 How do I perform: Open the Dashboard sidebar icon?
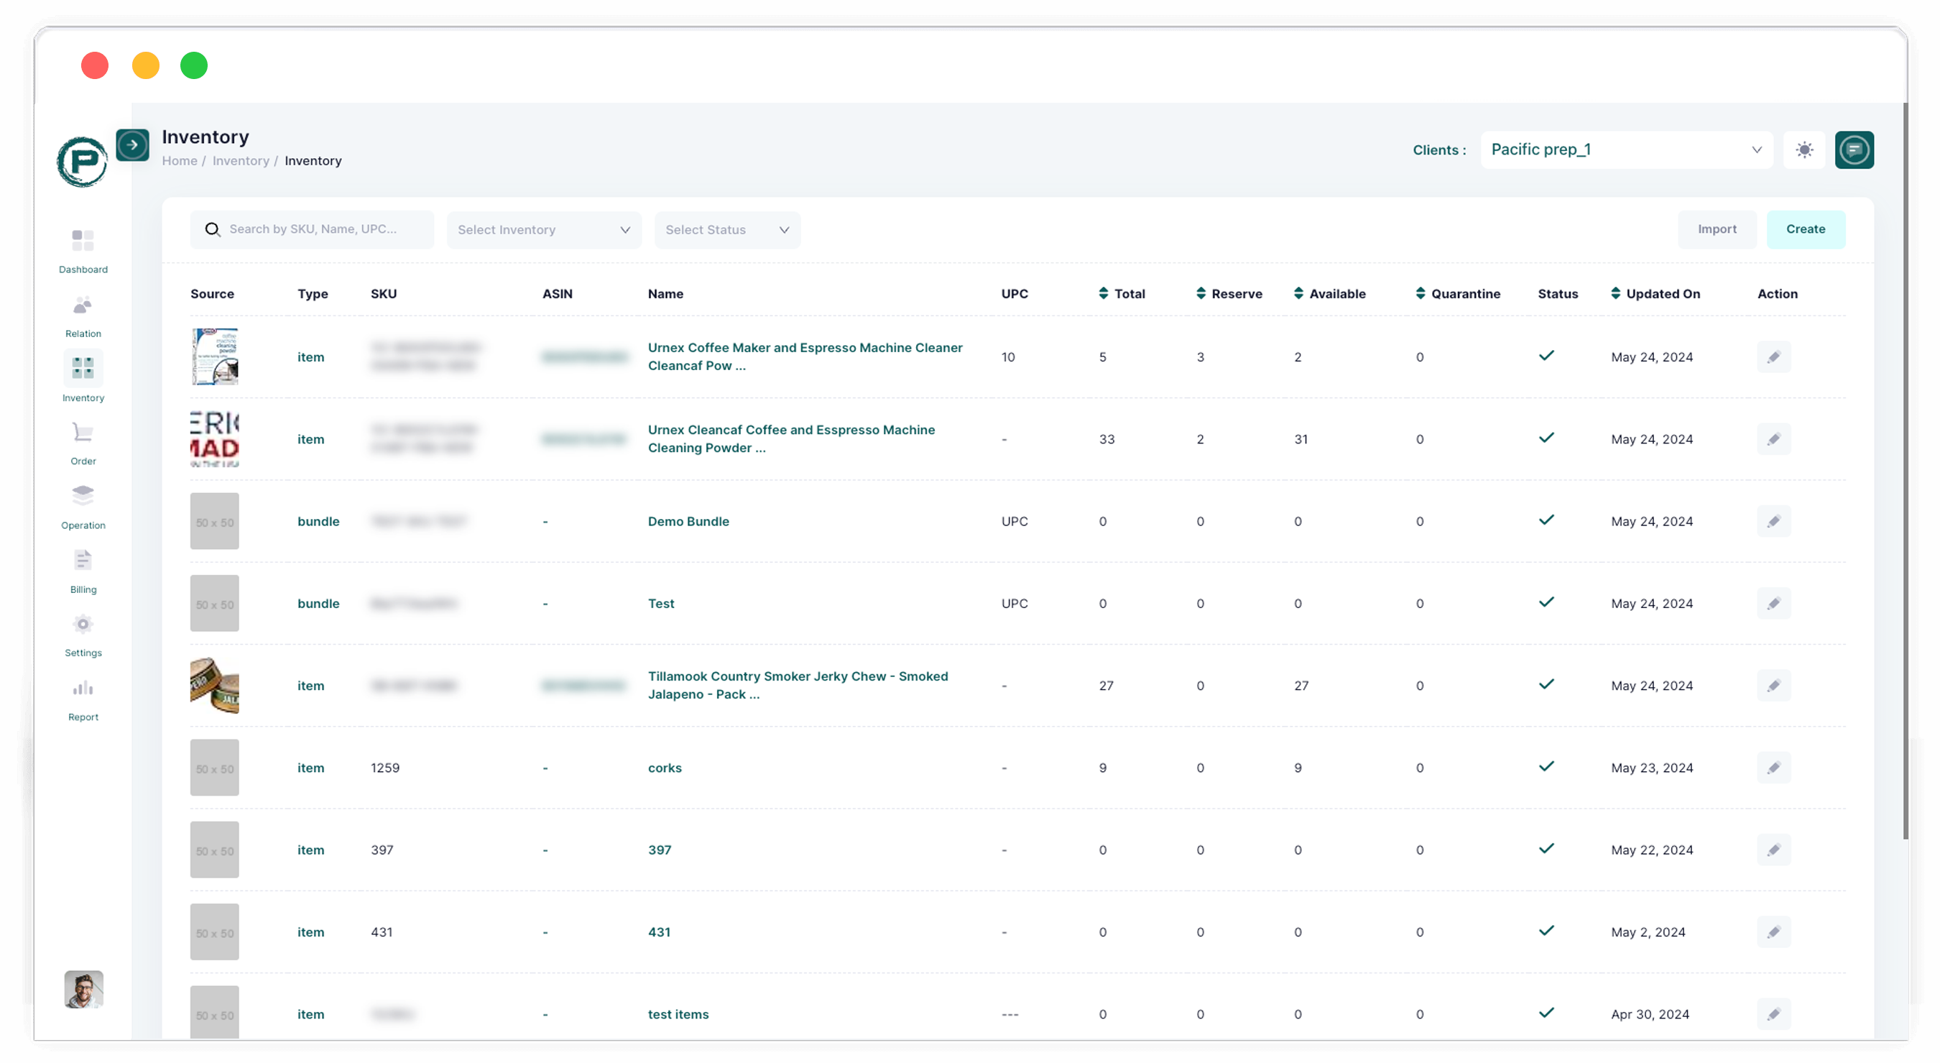point(83,240)
